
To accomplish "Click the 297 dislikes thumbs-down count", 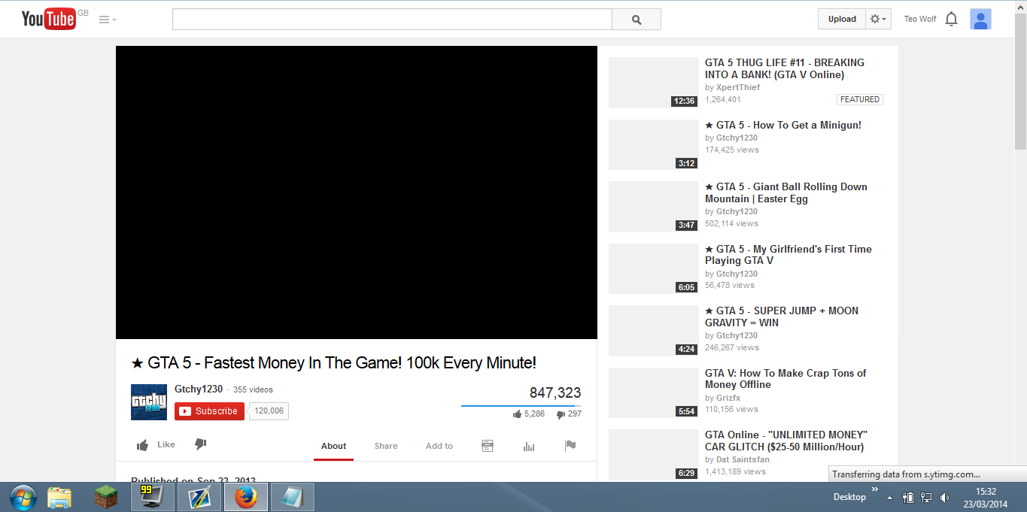I will (569, 414).
